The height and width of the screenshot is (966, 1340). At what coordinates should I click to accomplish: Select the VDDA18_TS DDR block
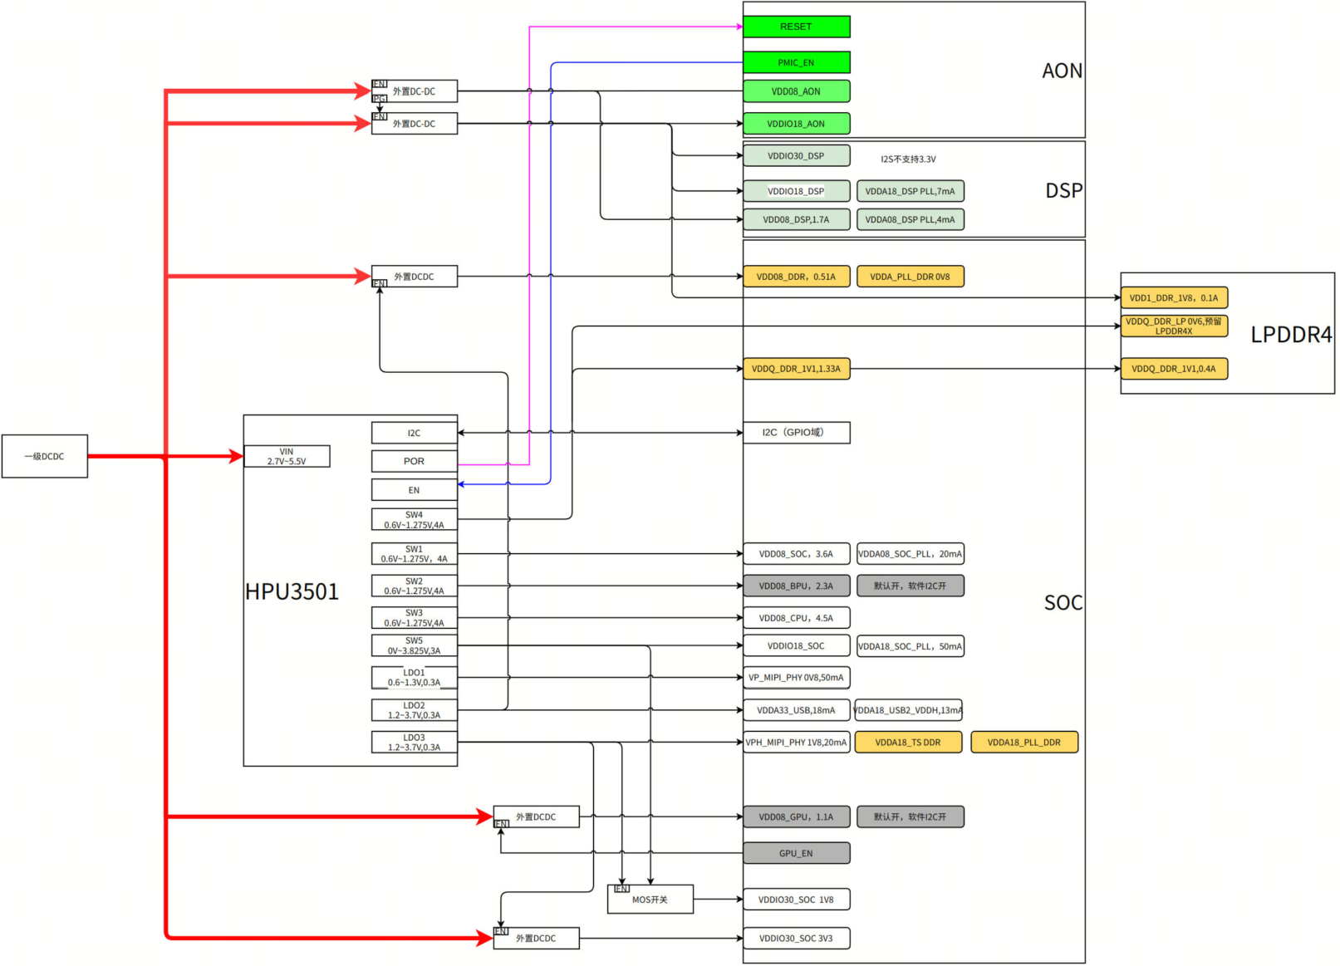coord(908,743)
